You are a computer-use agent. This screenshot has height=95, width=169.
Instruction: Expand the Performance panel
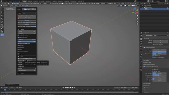point(147,88)
